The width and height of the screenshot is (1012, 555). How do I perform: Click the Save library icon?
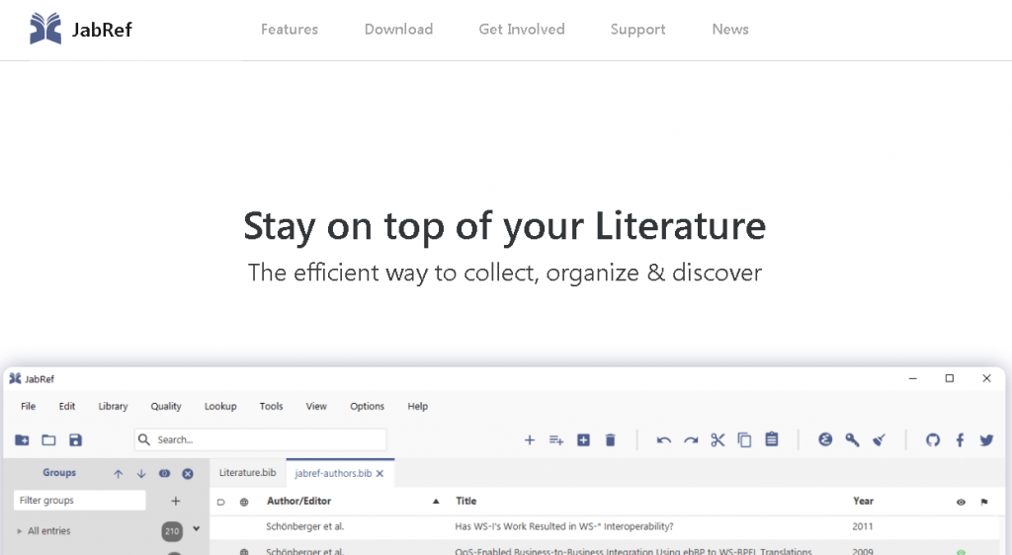point(75,439)
